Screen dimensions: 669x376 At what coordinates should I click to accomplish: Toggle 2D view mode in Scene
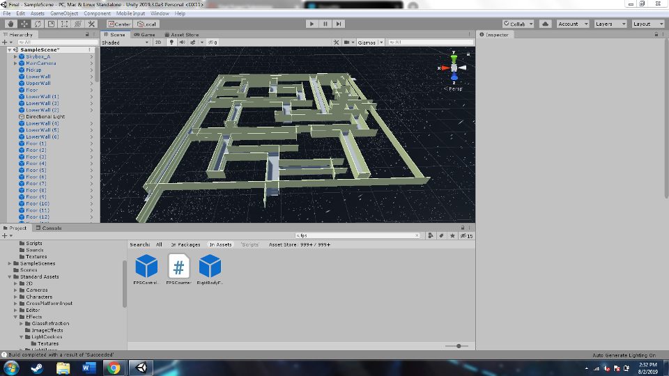(x=157, y=42)
